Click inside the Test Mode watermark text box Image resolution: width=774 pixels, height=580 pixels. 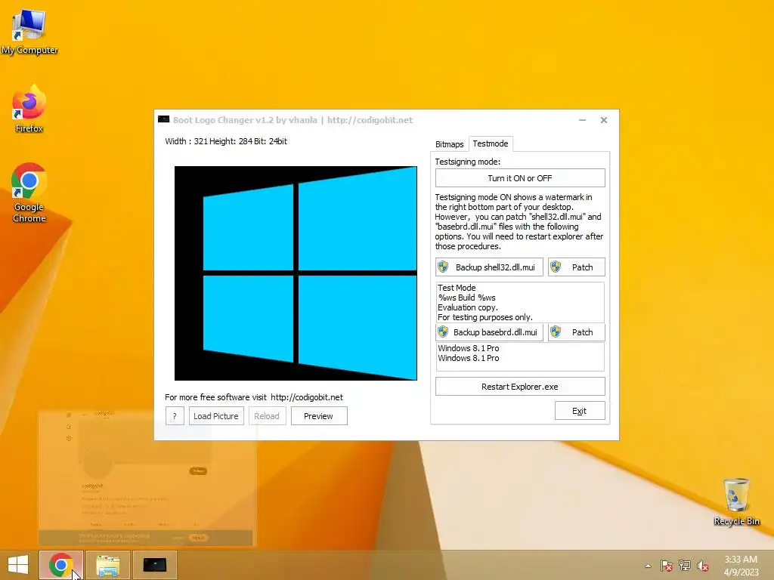pos(520,302)
